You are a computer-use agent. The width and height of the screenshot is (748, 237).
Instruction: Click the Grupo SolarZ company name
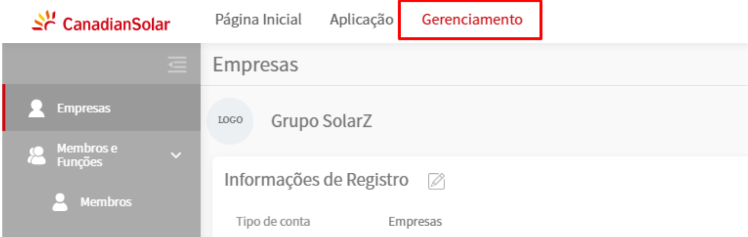(322, 122)
